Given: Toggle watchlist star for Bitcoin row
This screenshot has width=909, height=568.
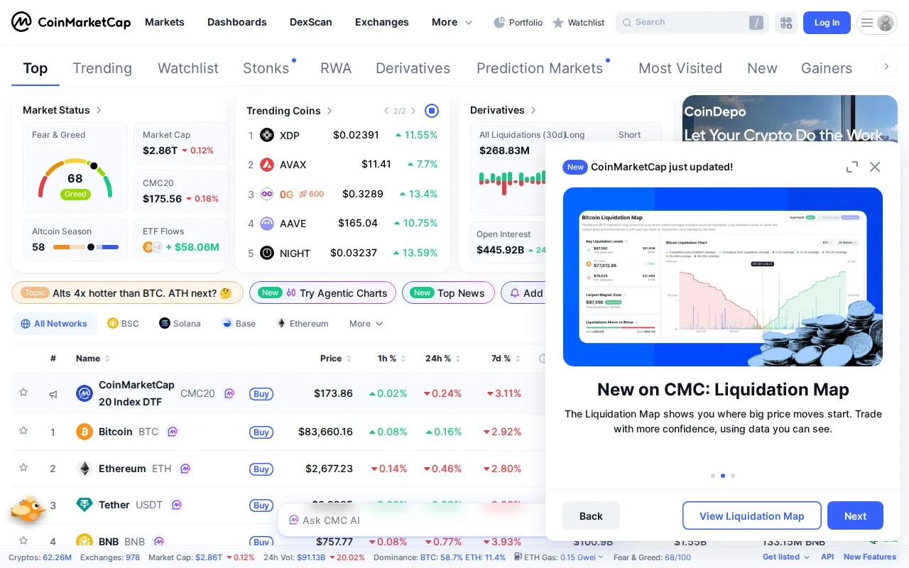Looking at the screenshot, I should coord(23,431).
